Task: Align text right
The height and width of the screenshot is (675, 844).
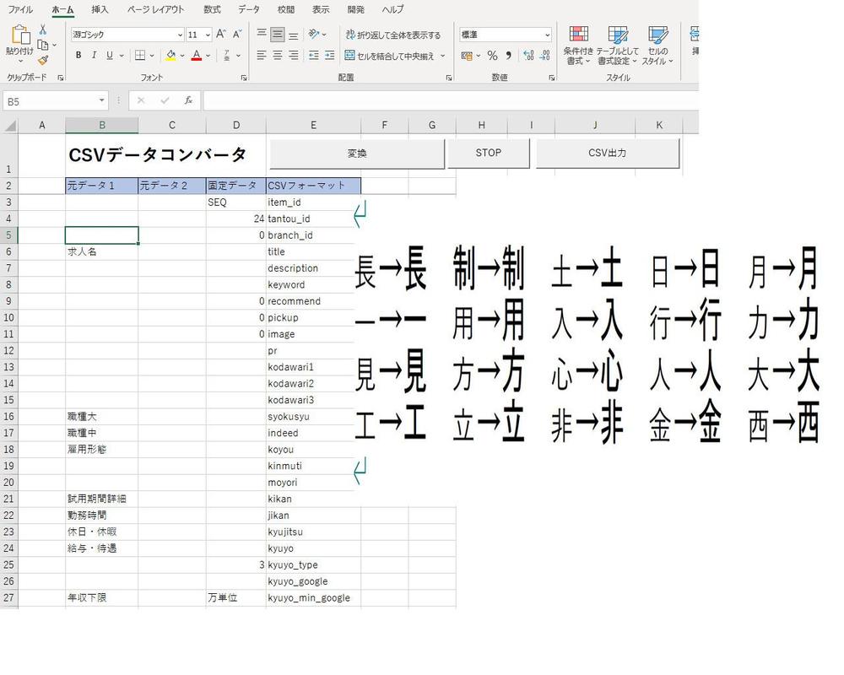Action: (294, 55)
